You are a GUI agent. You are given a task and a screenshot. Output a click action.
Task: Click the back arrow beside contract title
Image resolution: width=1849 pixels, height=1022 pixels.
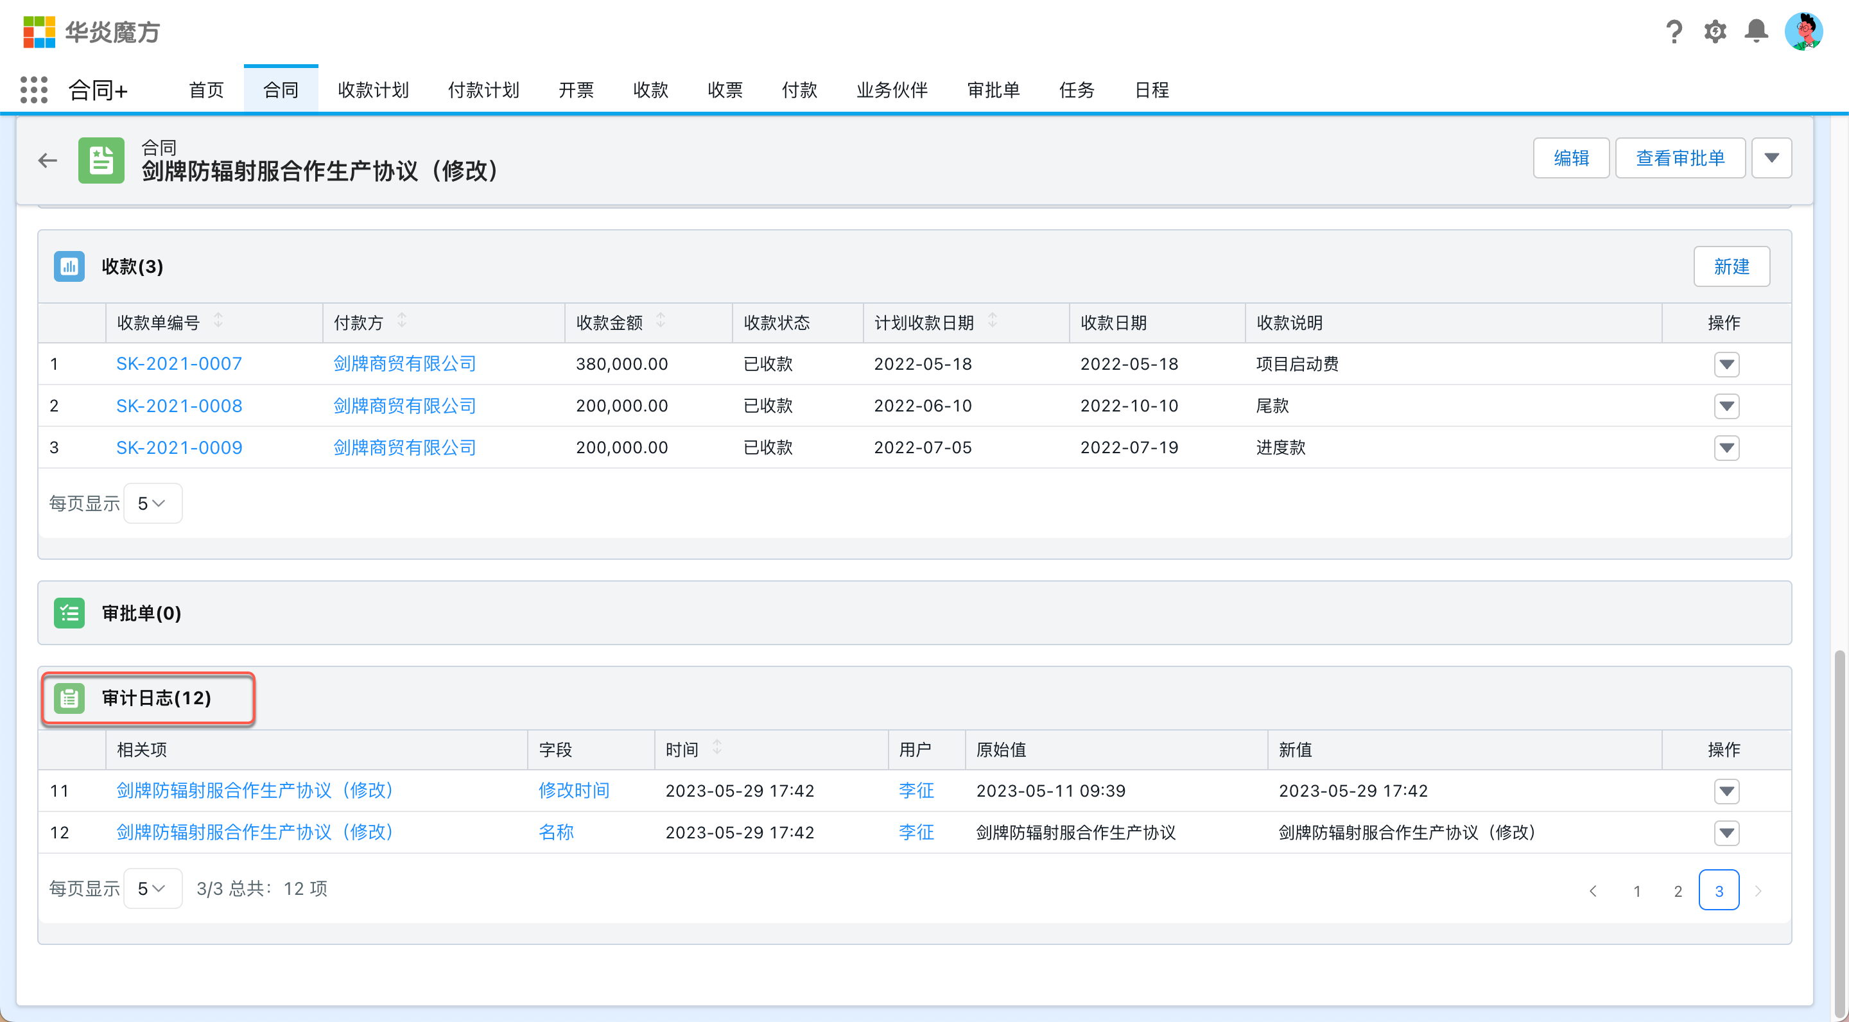pos(48,160)
